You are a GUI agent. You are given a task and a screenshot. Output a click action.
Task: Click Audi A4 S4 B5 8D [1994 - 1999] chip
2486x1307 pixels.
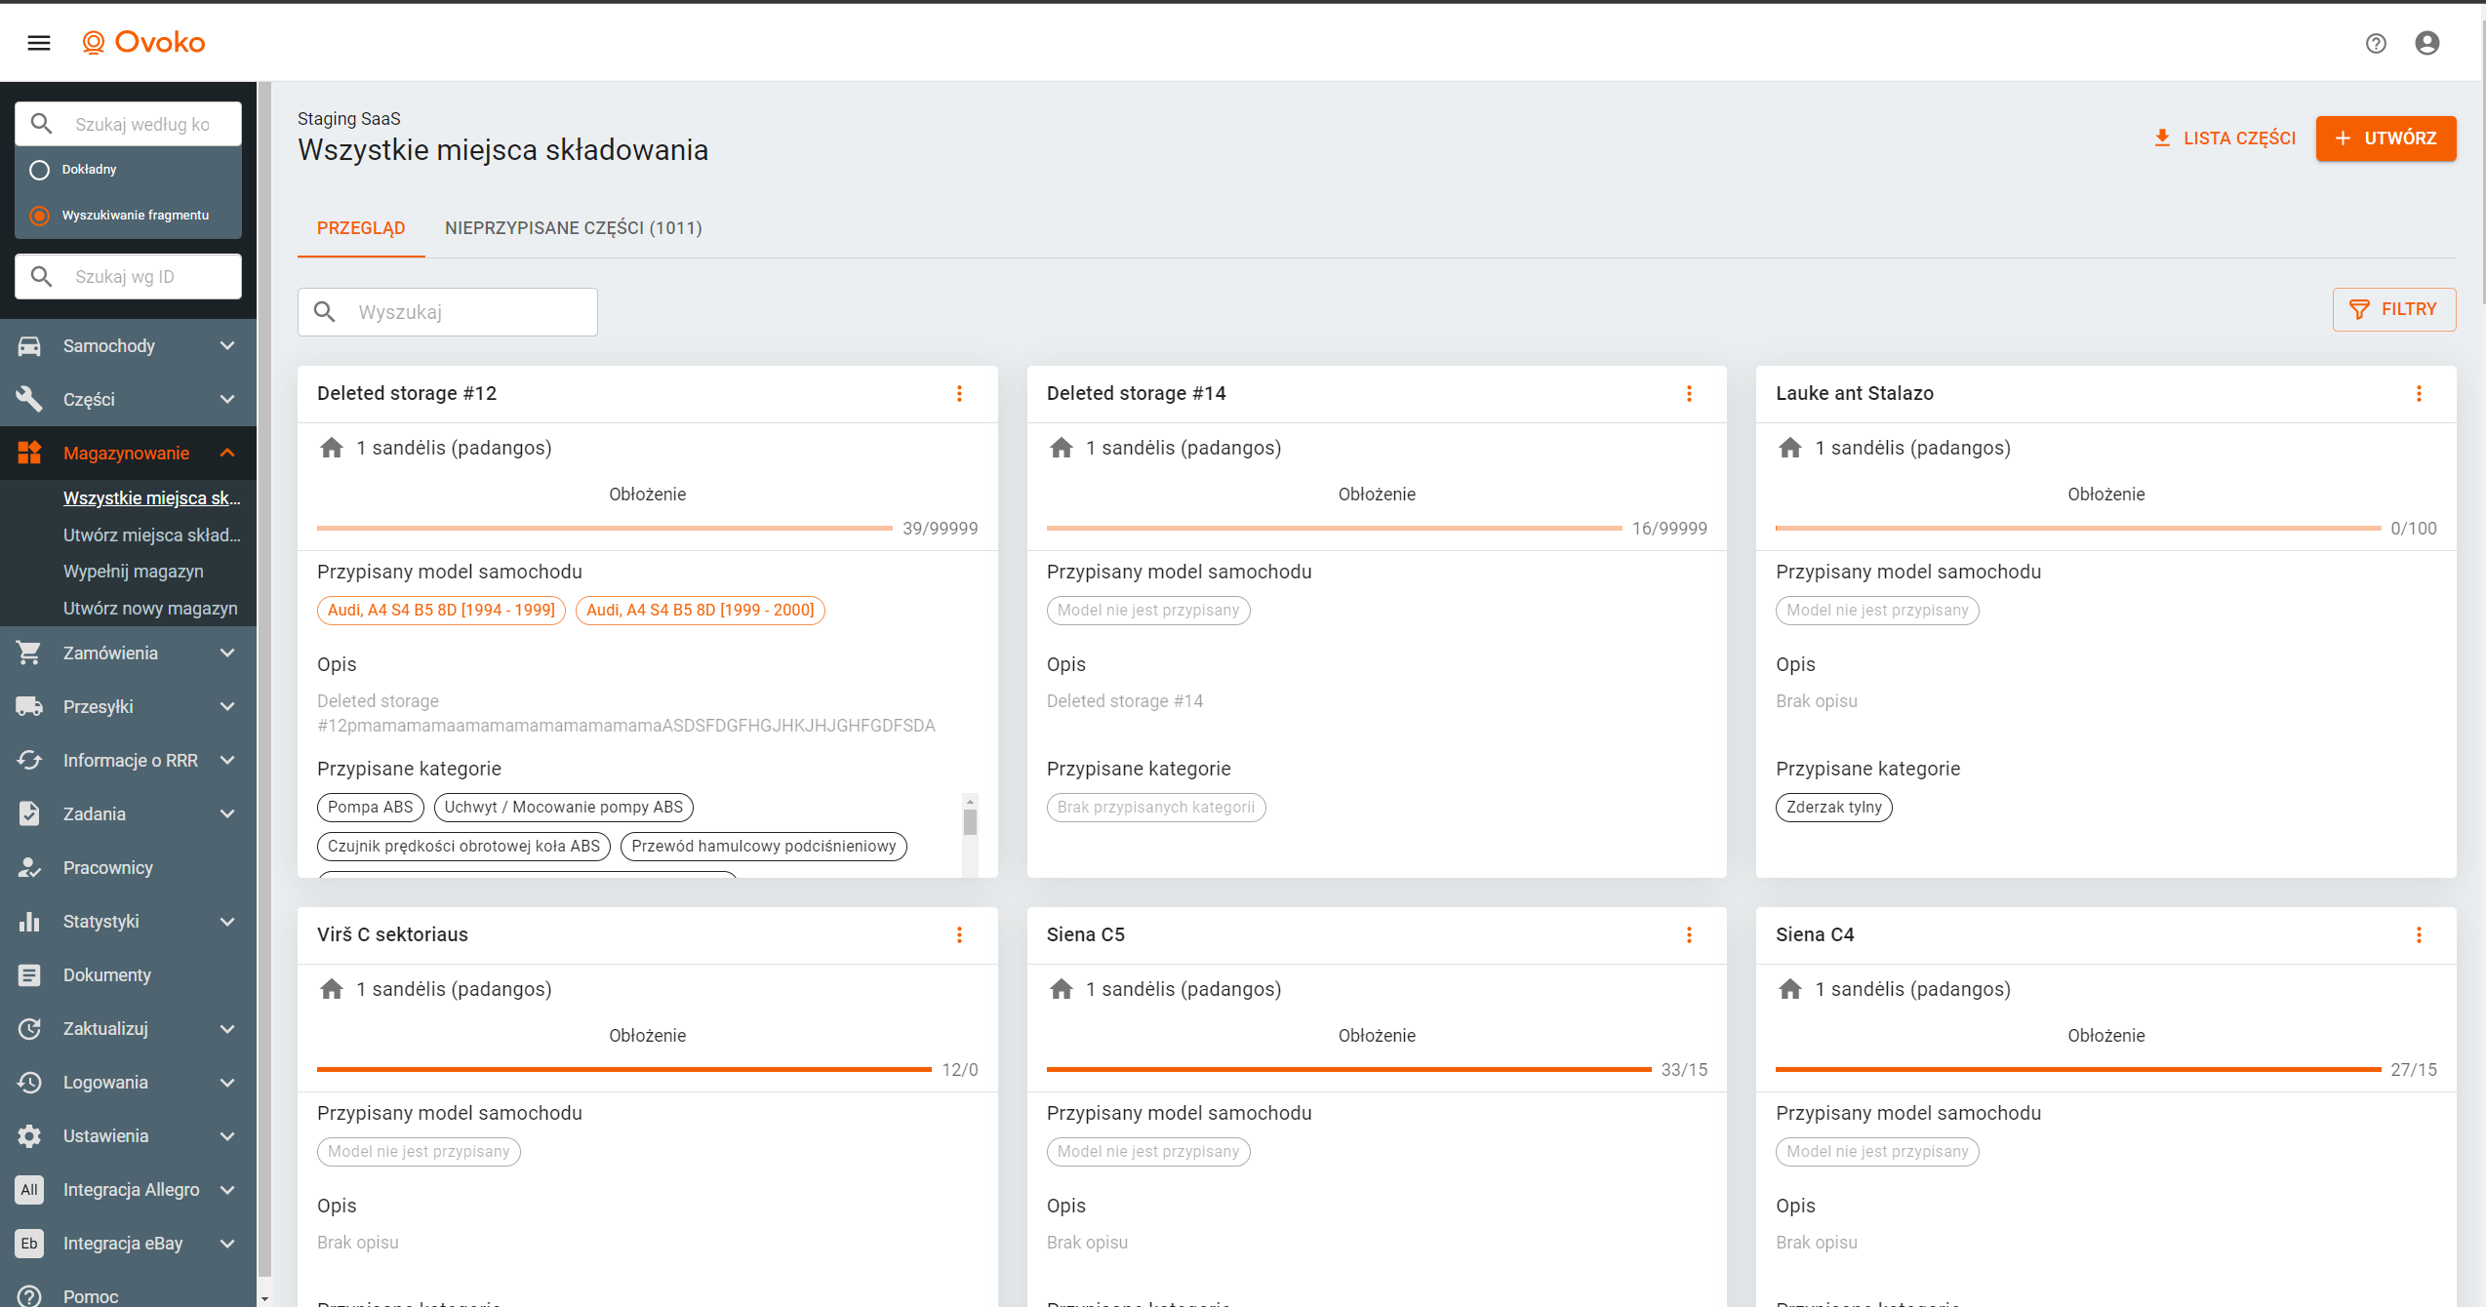click(441, 611)
